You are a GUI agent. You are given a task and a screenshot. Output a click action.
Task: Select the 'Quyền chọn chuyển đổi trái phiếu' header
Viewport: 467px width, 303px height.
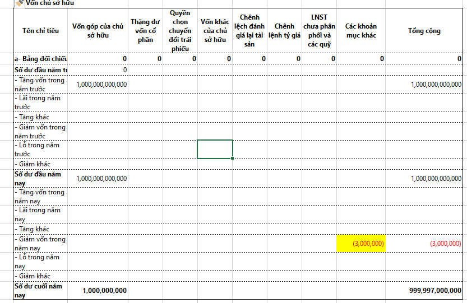pyautogui.click(x=180, y=31)
